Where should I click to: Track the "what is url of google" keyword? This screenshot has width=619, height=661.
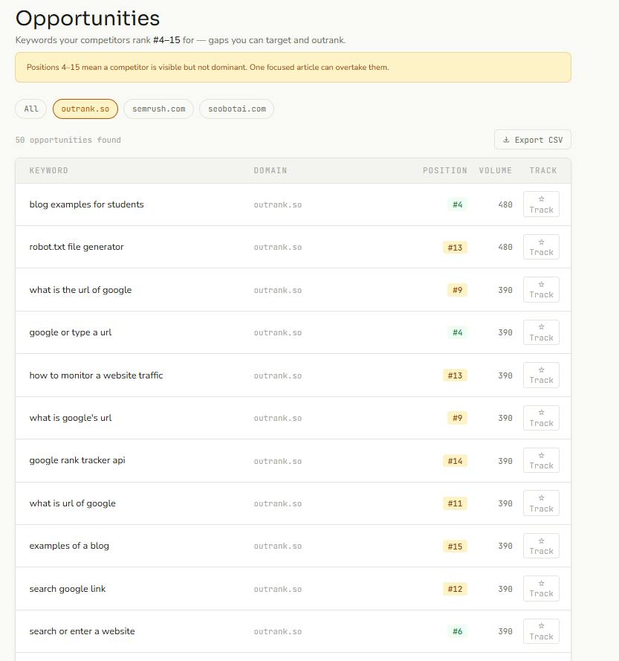point(541,503)
